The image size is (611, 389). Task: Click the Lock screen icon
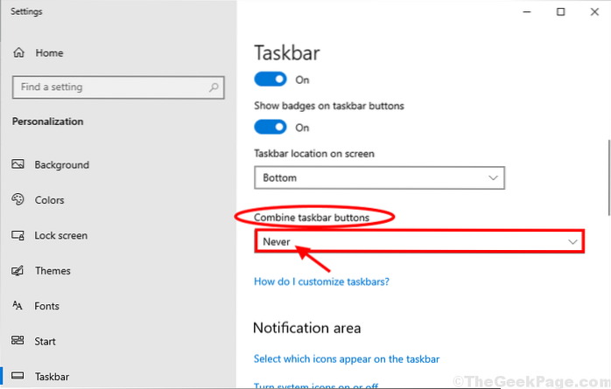coord(18,235)
